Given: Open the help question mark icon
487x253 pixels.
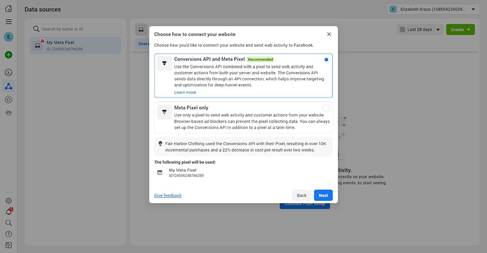Looking at the screenshot, I should [x=8, y=234].
